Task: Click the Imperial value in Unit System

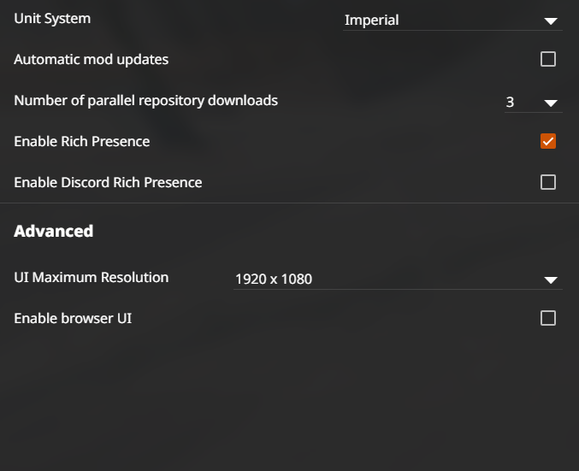Action: [x=371, y=21]
